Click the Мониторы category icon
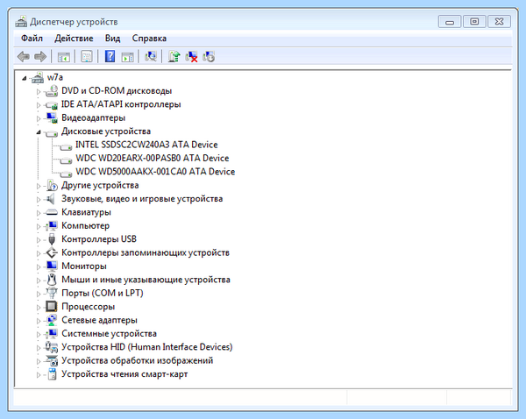This screenshot has width=526, height=419. tap(52, 266)
